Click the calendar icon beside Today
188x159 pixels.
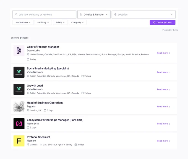(28, 59)
